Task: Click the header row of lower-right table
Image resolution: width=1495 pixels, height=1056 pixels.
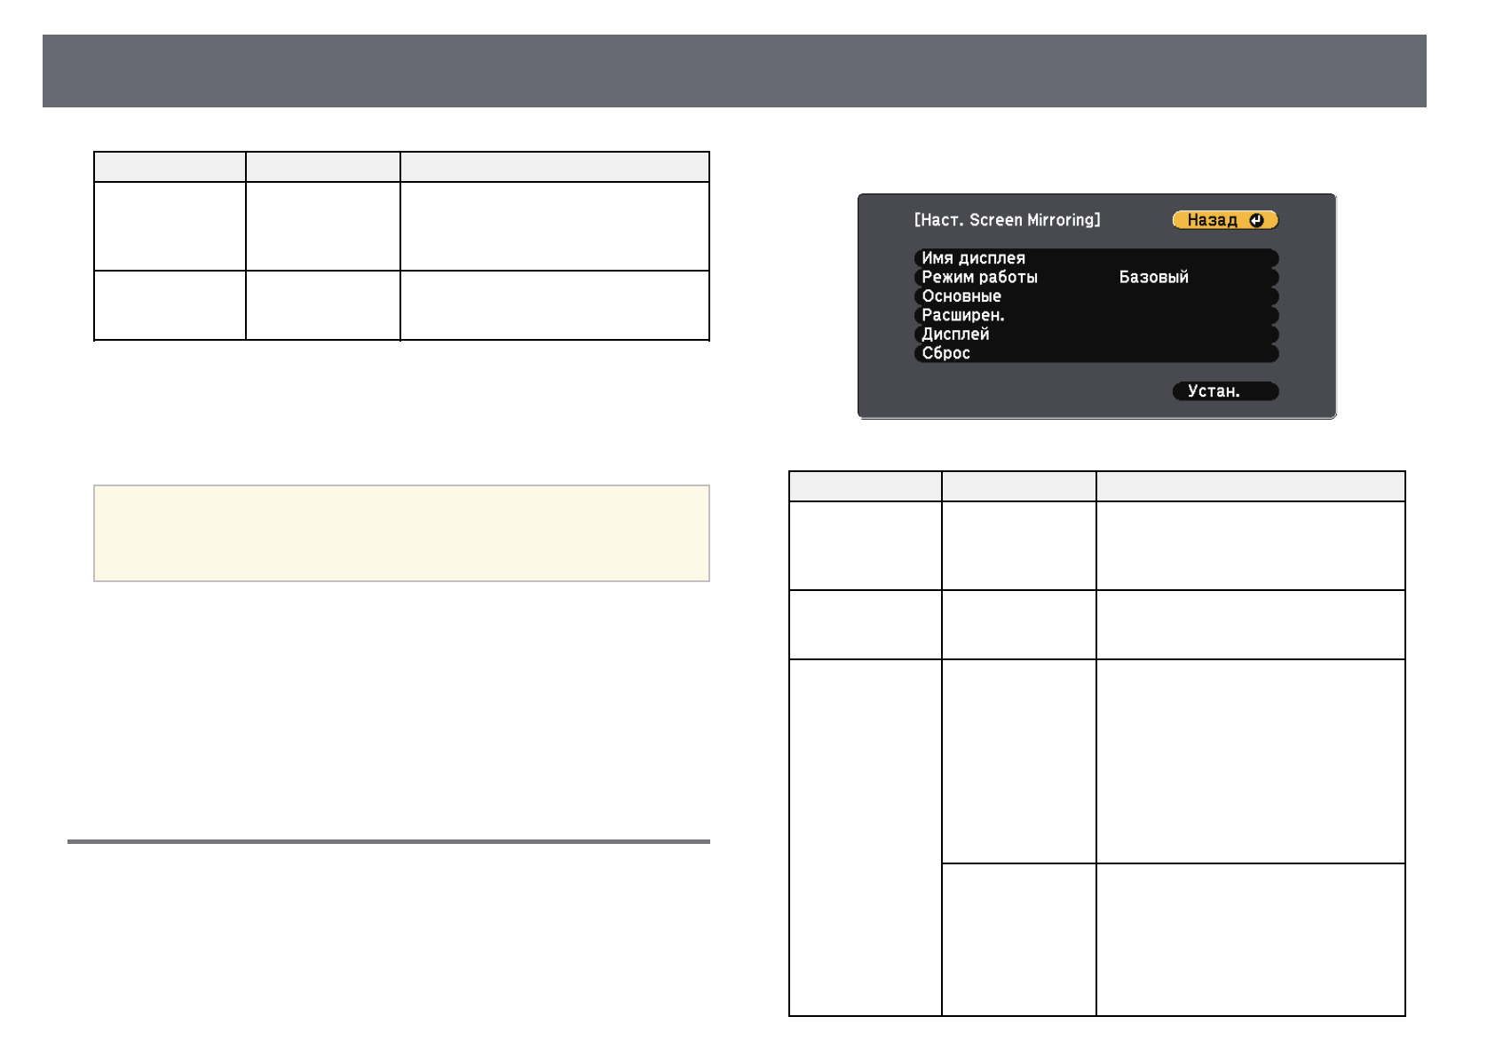Action: point(1096,486)
